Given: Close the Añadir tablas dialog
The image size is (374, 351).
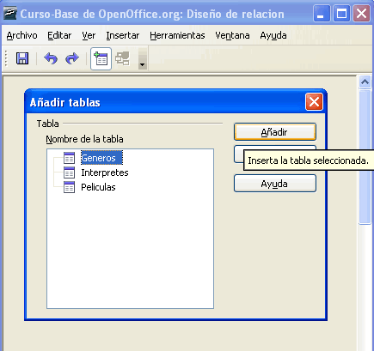Looking at the screenshot, I should pyautogui.click(x=314, y=102).
